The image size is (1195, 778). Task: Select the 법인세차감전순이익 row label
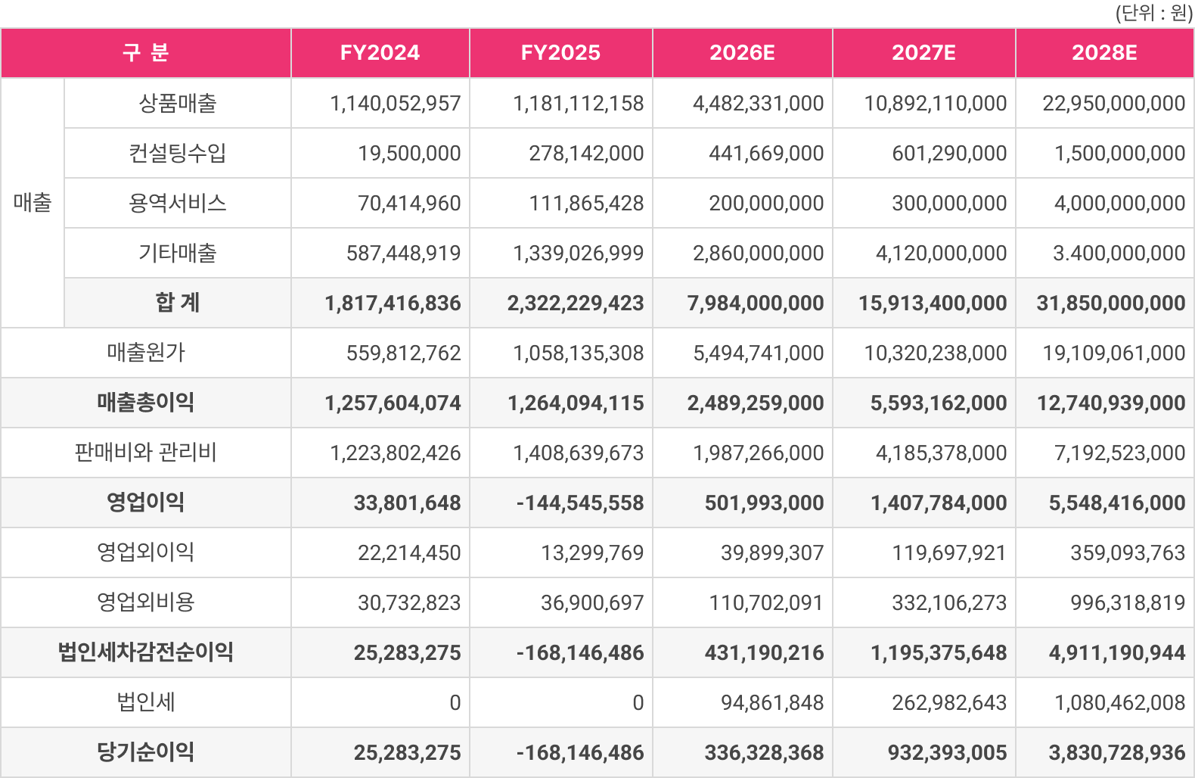[145, 652]
